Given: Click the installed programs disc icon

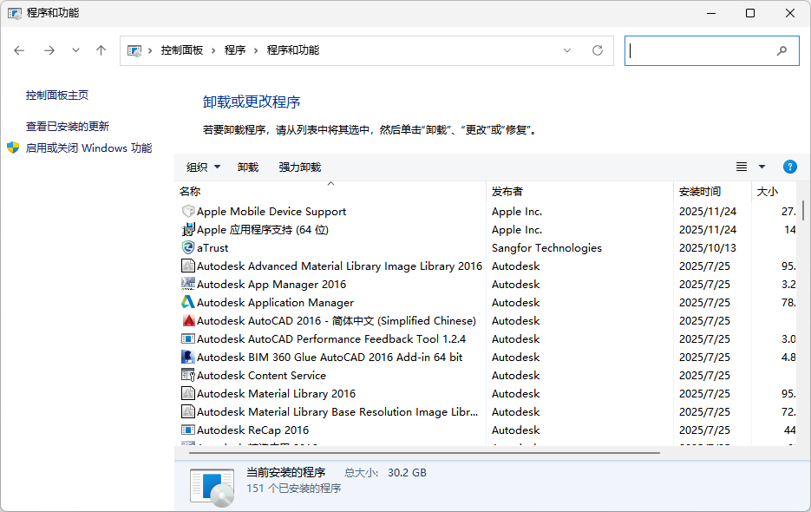Looking at the screenshot, I should tap(212, 487).
